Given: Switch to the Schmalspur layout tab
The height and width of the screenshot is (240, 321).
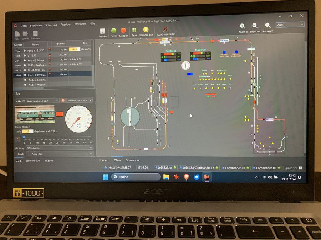Looking at the screenshot, I should pyautogui.click(x=133, y=160).
